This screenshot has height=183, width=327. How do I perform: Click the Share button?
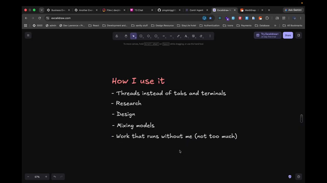(x=288, y=35)
